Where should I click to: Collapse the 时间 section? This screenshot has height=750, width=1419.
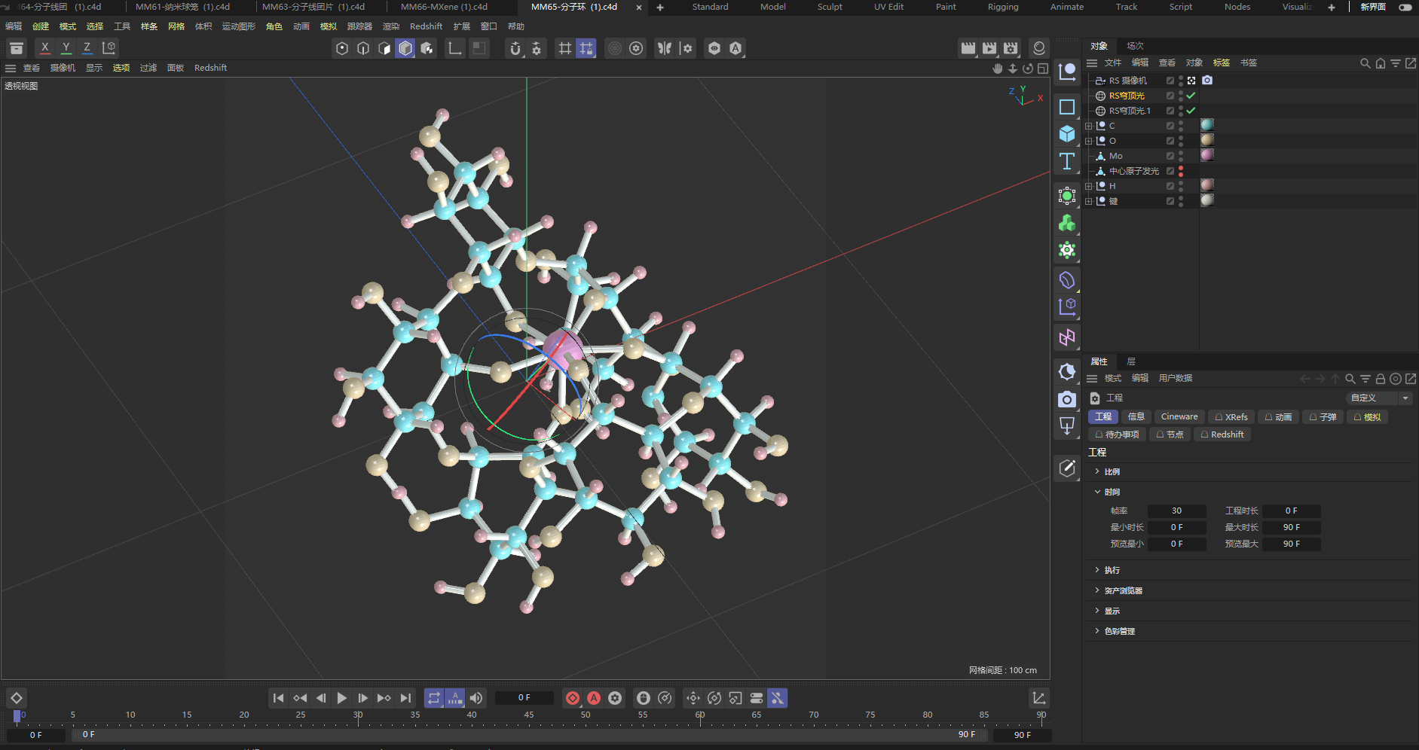1097,492
